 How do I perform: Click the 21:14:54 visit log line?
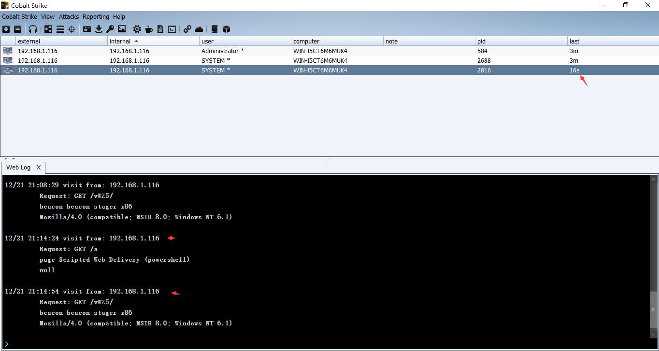pos(82,291)
